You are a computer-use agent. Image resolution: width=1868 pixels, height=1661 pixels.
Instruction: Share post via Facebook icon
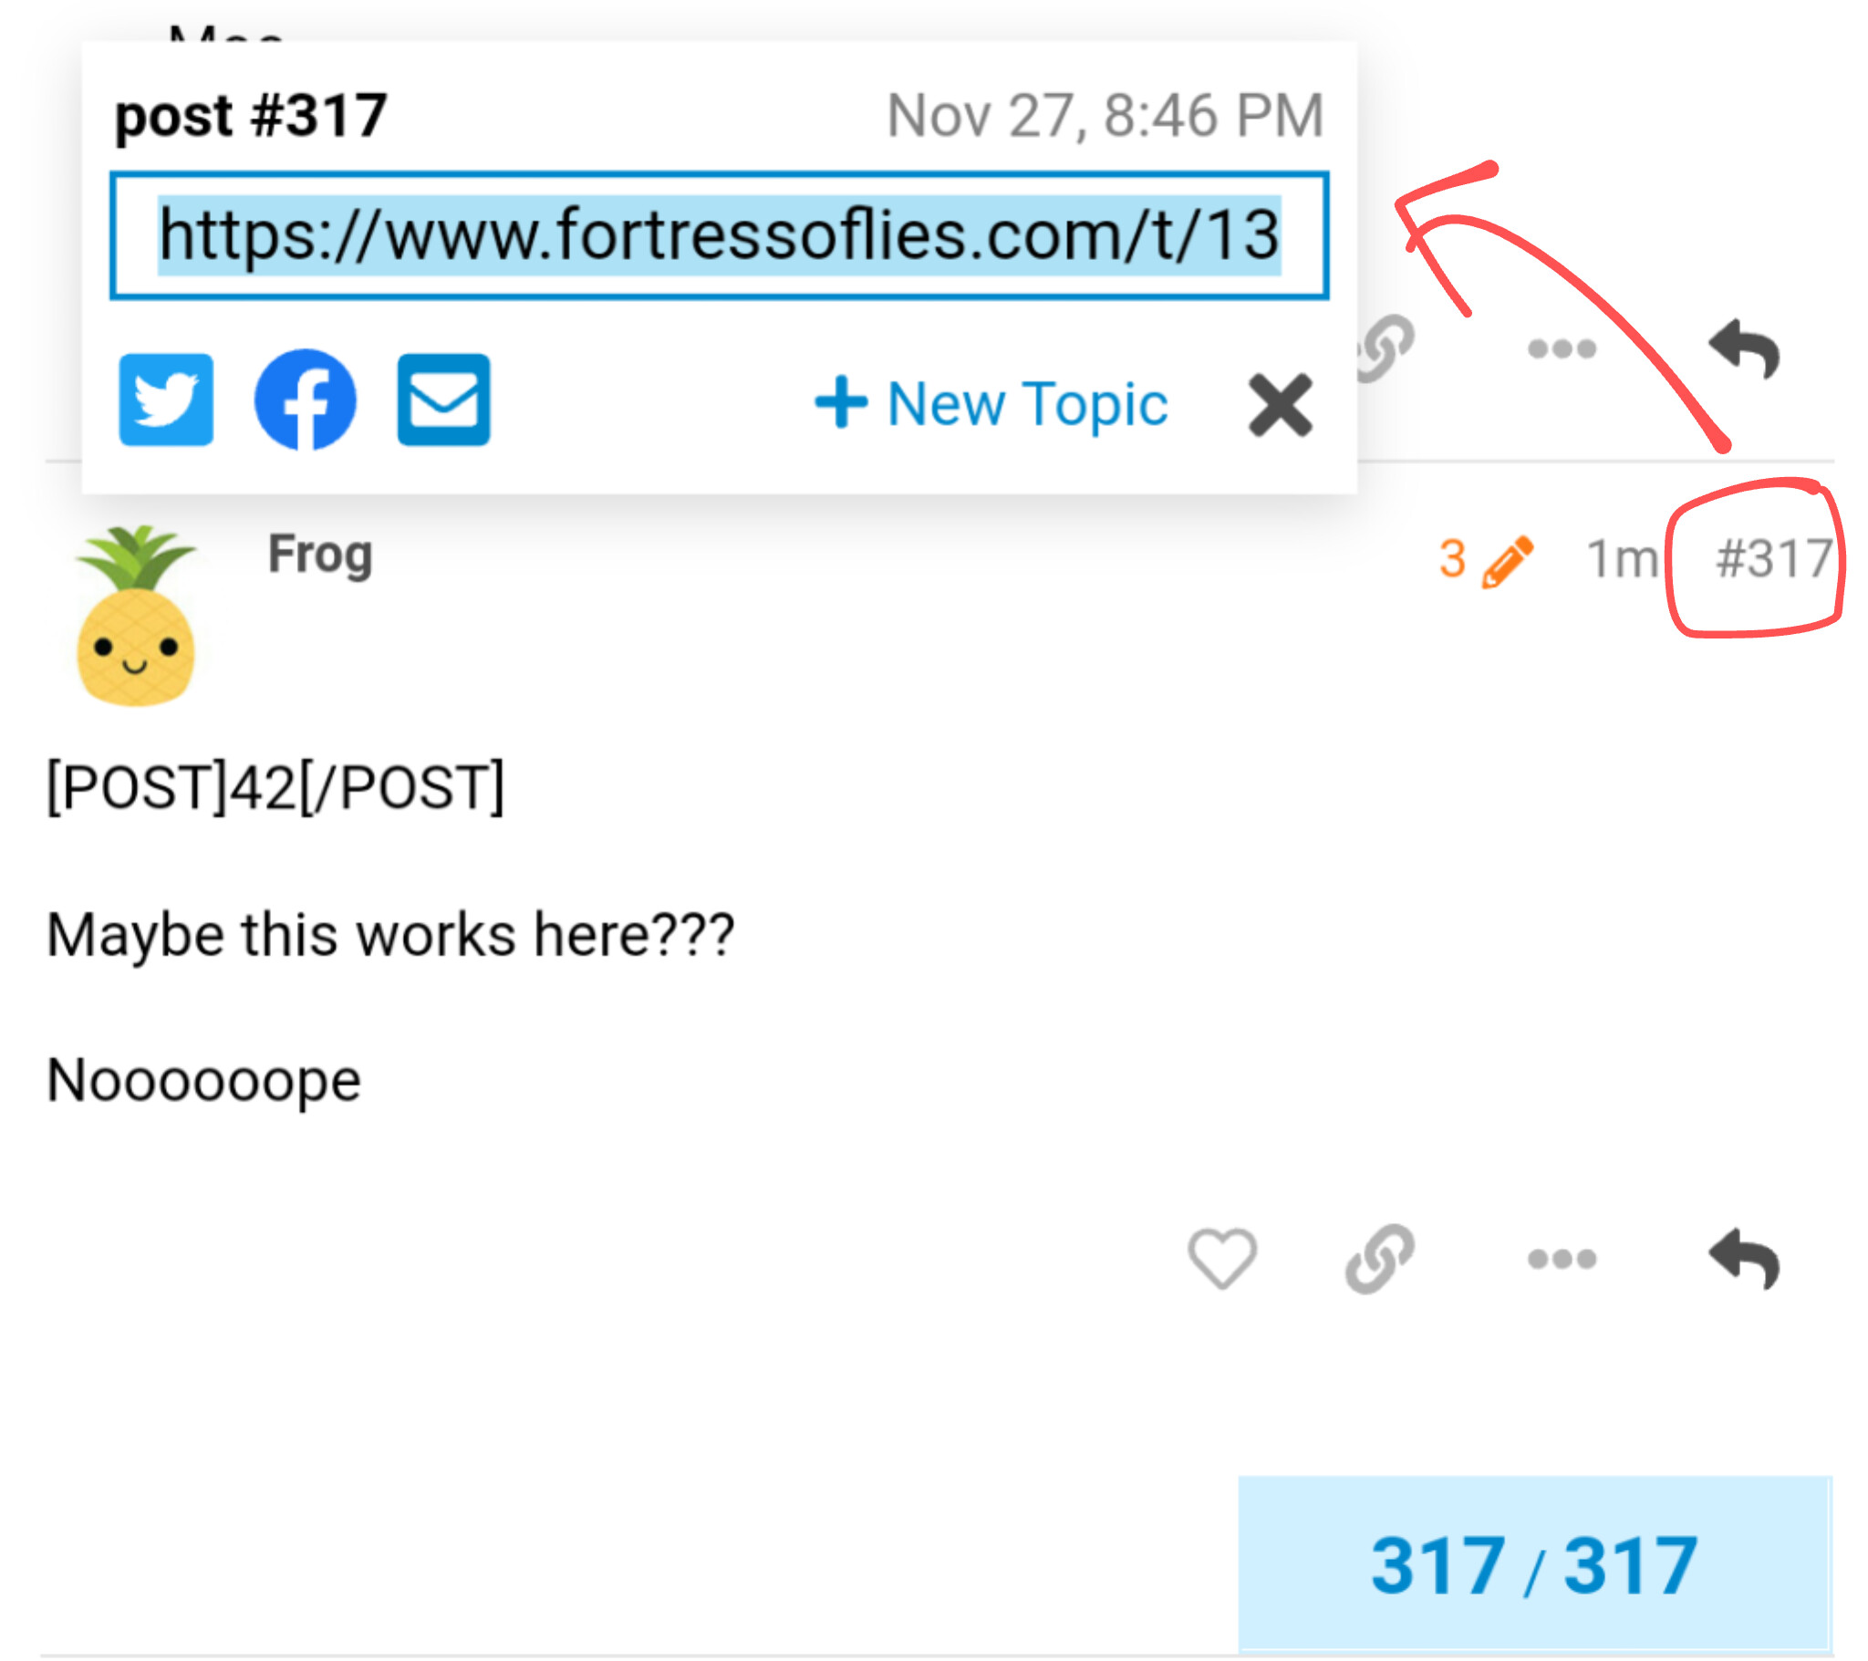[306, 400]
